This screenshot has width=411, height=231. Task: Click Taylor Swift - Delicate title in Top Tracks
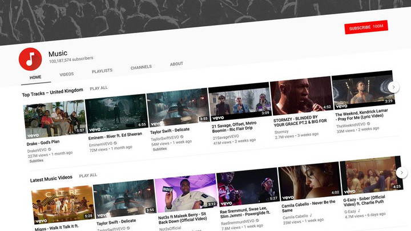pos(170,131)
